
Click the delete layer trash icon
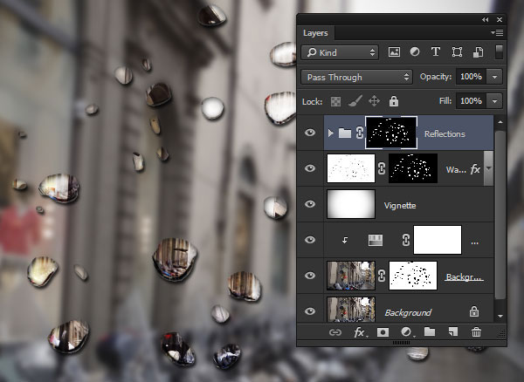(x=476, y=332)
